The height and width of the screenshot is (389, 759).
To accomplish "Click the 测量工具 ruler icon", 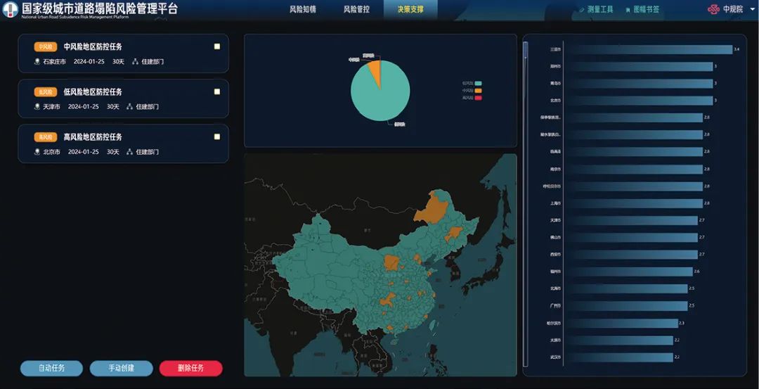I will point(581,10).
